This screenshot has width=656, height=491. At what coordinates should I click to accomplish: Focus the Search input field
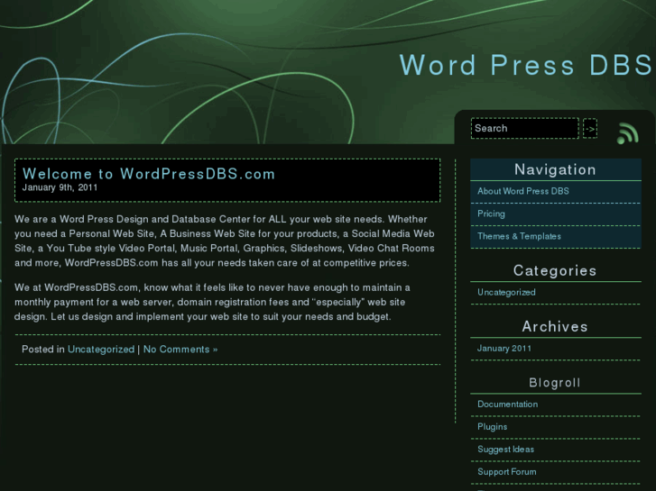(525, 128)
